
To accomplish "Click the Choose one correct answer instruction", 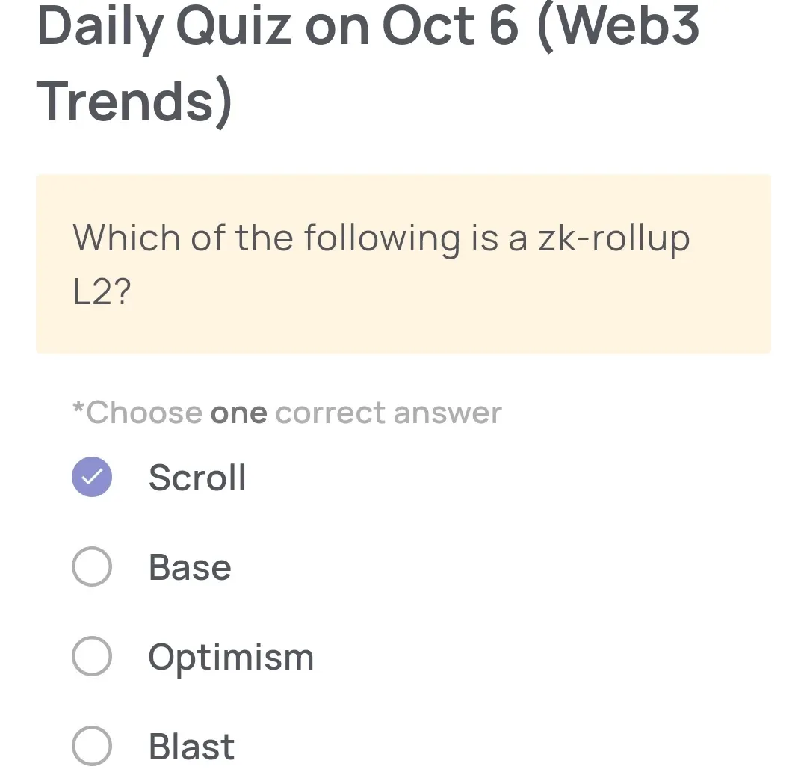I will tap(286, 412).
